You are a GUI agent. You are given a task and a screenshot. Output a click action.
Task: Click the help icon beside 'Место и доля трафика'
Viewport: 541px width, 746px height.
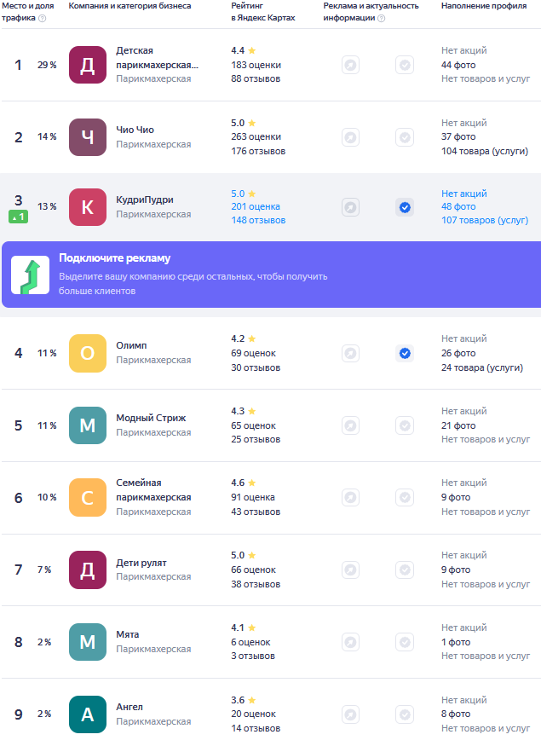pyautogui.click(x=43, y=18)
